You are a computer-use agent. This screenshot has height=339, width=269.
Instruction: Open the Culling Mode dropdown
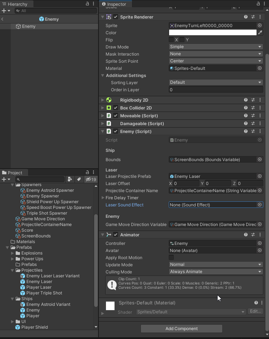click(x=215, y=272)
